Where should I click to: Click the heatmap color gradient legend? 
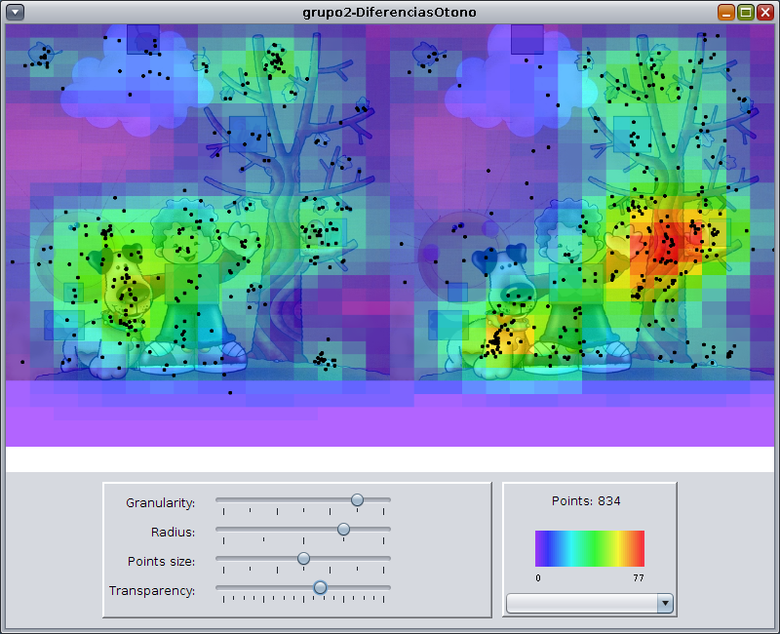(590, 548)
